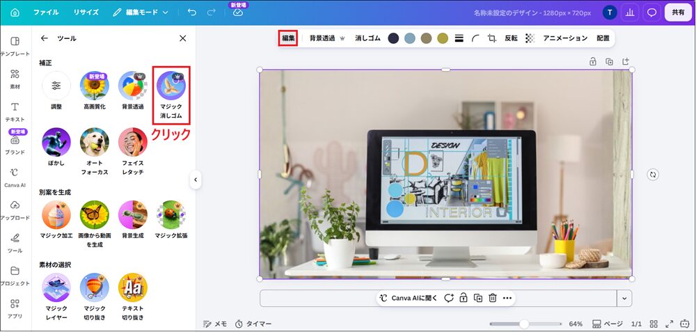The width and height of the screenshot is (696, 332).
Task: Select the マジック拡張 tool
Action: 171,220
